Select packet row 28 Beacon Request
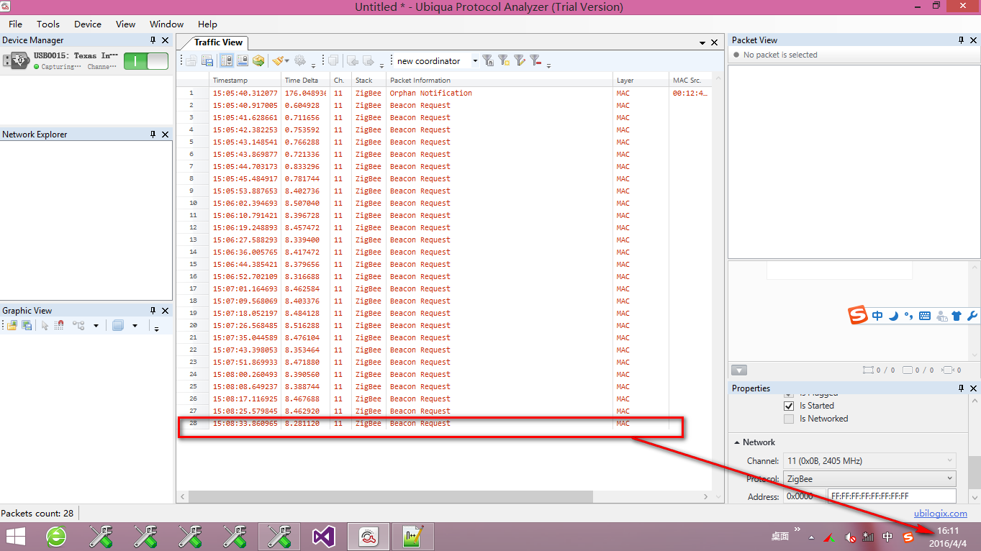Screen dimensions: 981x551 click(x=443, y=424)
